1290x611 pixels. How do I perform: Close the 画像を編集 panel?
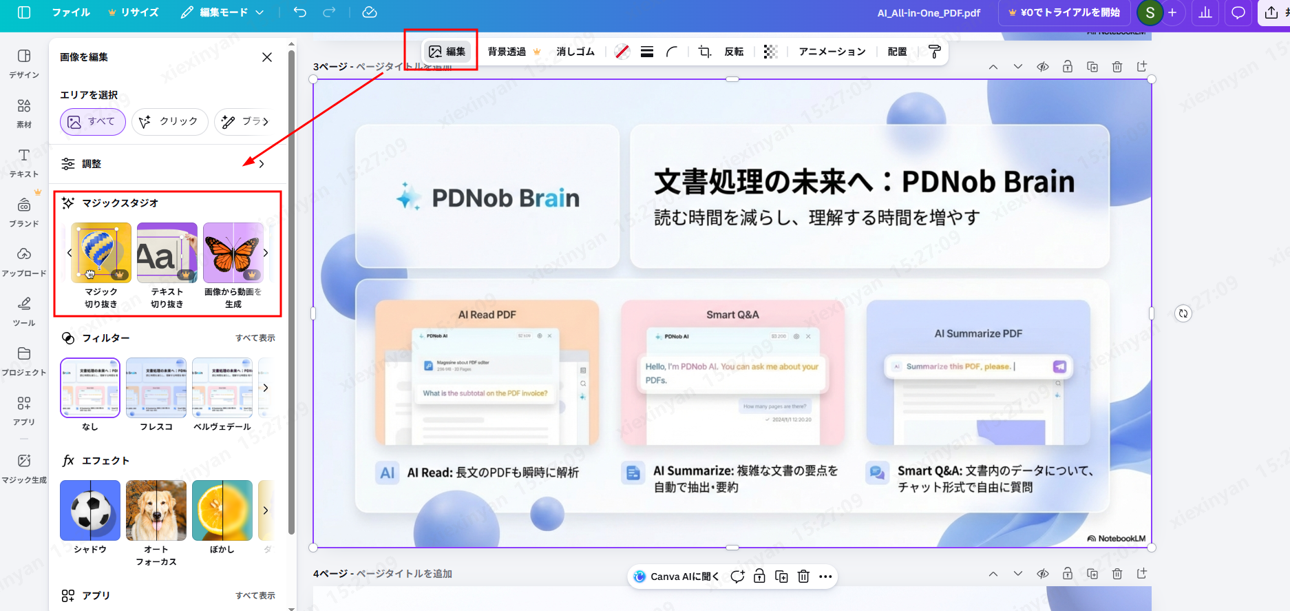267,57
